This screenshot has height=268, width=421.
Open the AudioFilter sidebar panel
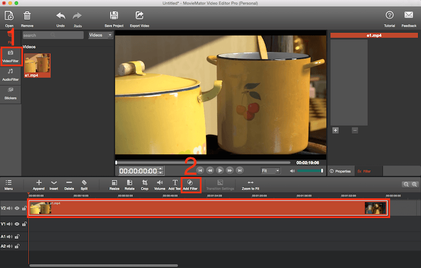[11, 75]
